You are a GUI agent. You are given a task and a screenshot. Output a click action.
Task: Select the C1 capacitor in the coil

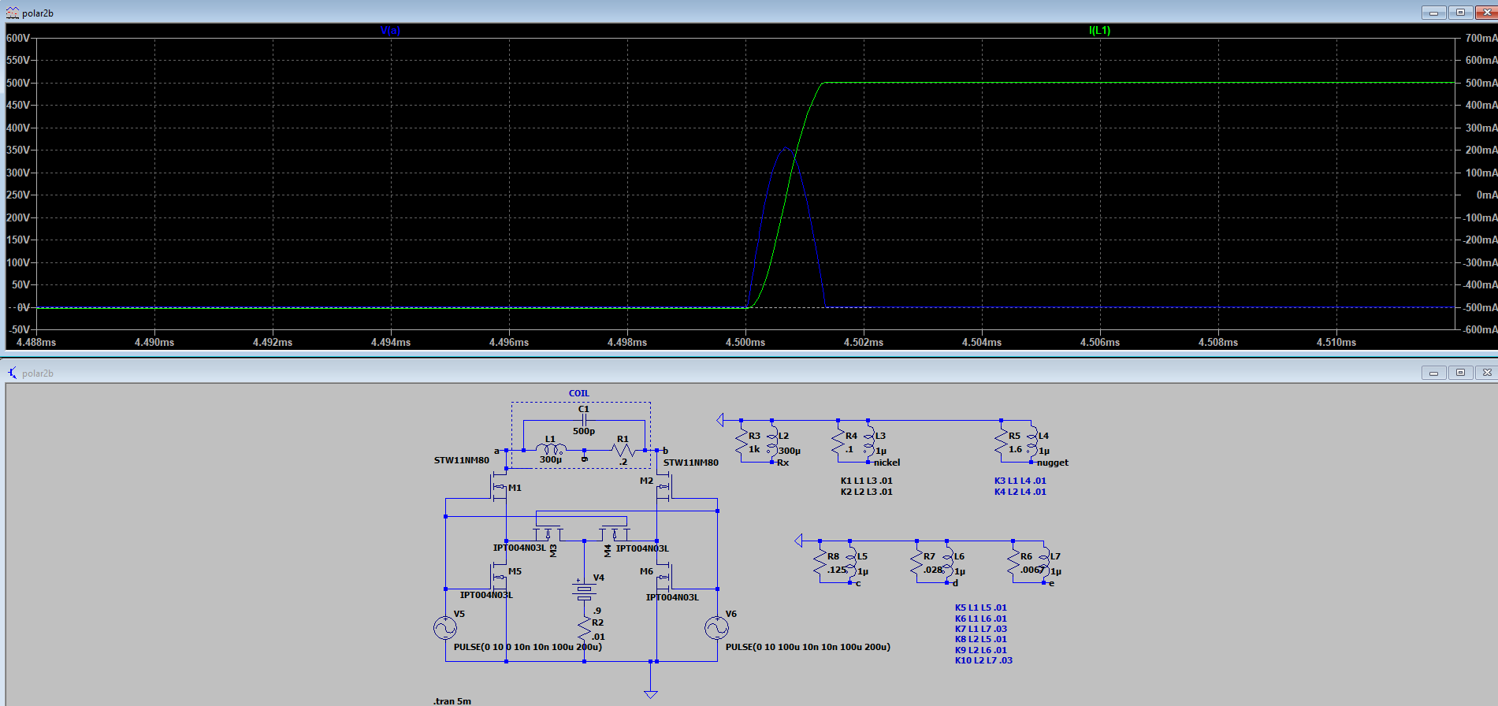coord(584,421)
